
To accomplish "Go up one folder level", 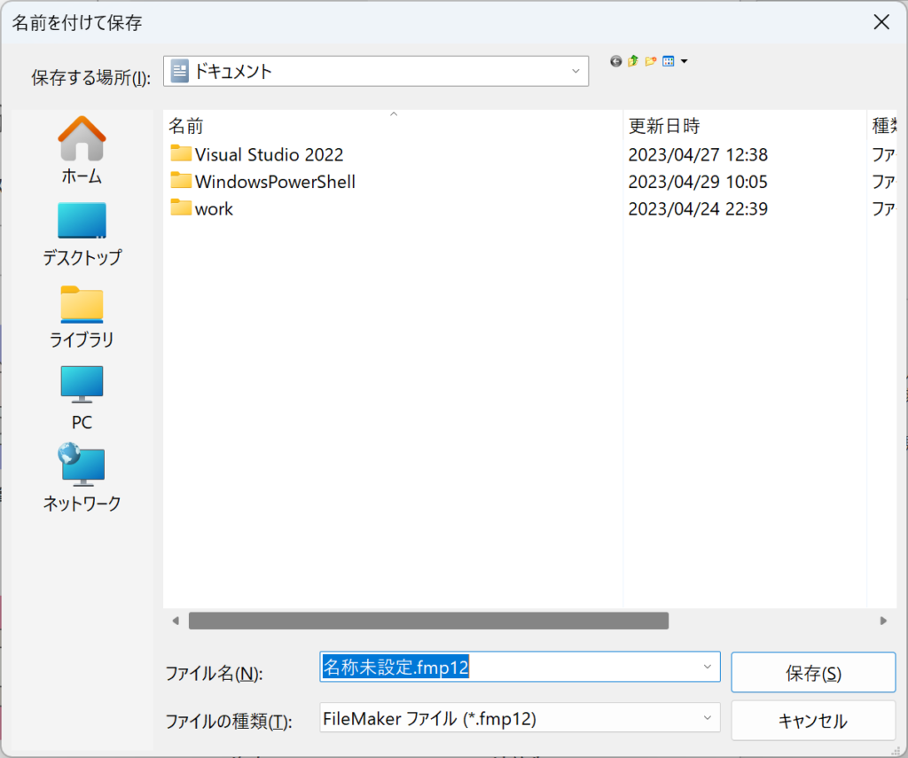I will 633,61.
